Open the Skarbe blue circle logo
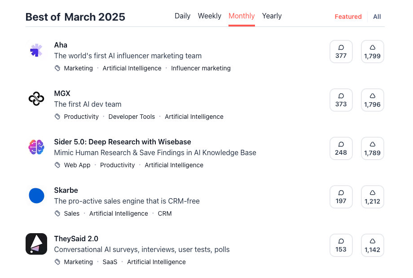The height and width of the screenshot is (278, 413). 36,196
